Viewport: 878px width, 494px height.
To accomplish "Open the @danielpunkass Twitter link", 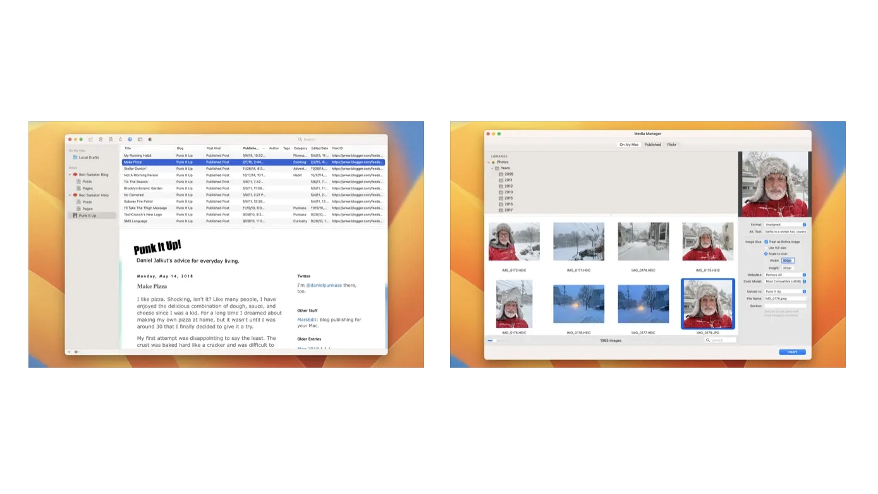I will coord(324,286).
